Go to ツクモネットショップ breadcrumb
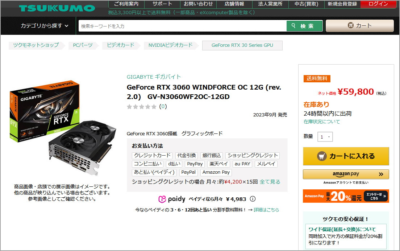This screenshot has height=251, width=400. (x=36, y=45)
